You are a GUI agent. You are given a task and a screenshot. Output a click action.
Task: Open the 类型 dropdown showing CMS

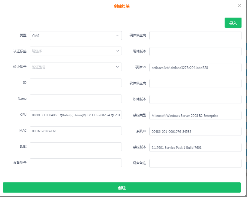point(76,36)
